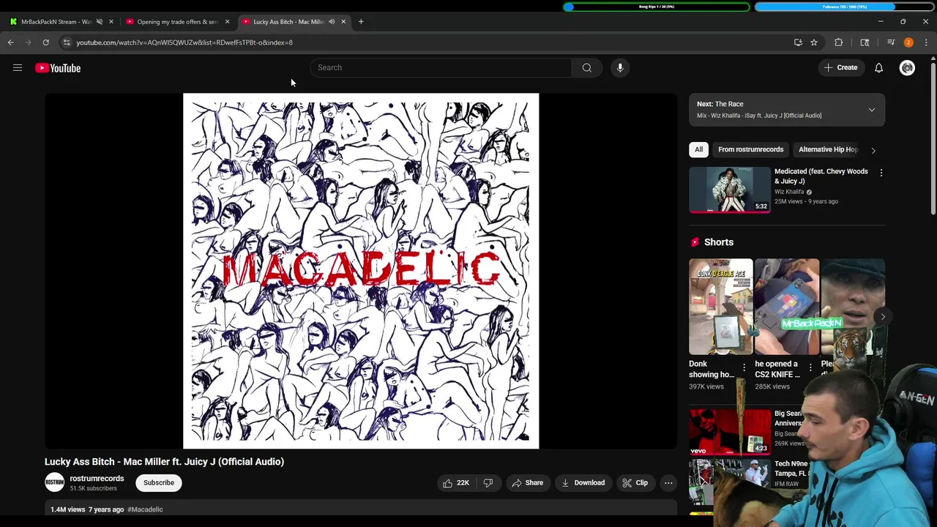Mute the Lucky Ass Bitch tab audio
The width and height of the screenshot is (937, 527).
[x=332, y=21]
